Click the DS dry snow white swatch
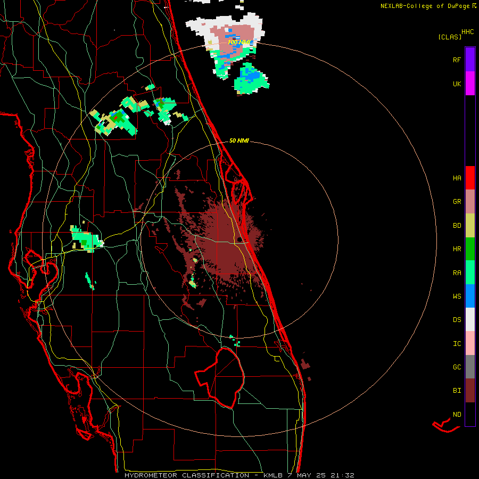This screenshot has width=479, height=479. tap(470, 319)
